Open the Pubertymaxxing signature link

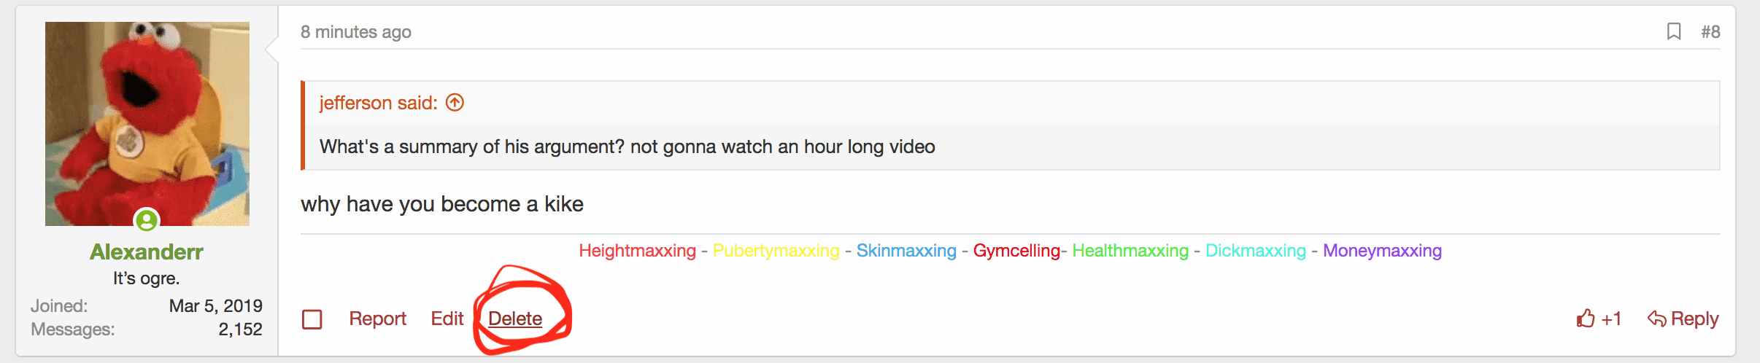[776, 251]
